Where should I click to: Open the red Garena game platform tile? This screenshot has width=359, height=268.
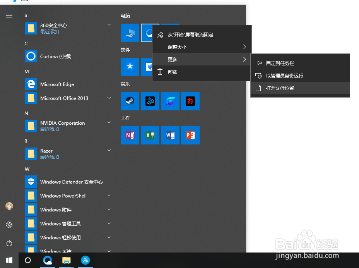pyautogui.click(x=190, y=101)
